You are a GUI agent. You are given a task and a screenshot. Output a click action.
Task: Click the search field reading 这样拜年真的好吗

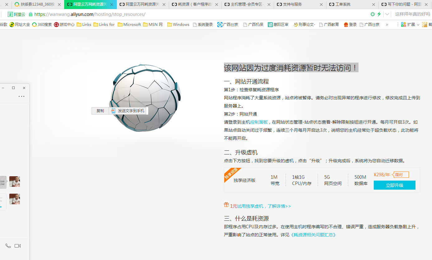point(412,14)
